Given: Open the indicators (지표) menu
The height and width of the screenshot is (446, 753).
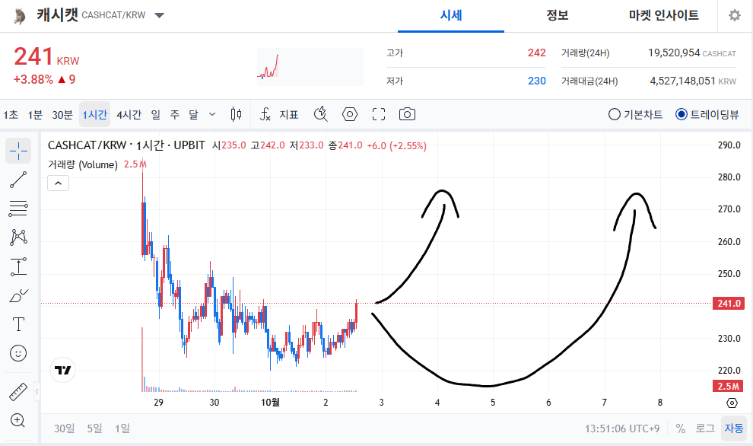Looking at the screenshot, I should pyautogui.click(x=279, y=114).
